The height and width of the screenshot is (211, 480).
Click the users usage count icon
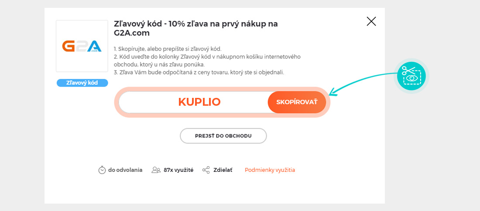point(156,170)
